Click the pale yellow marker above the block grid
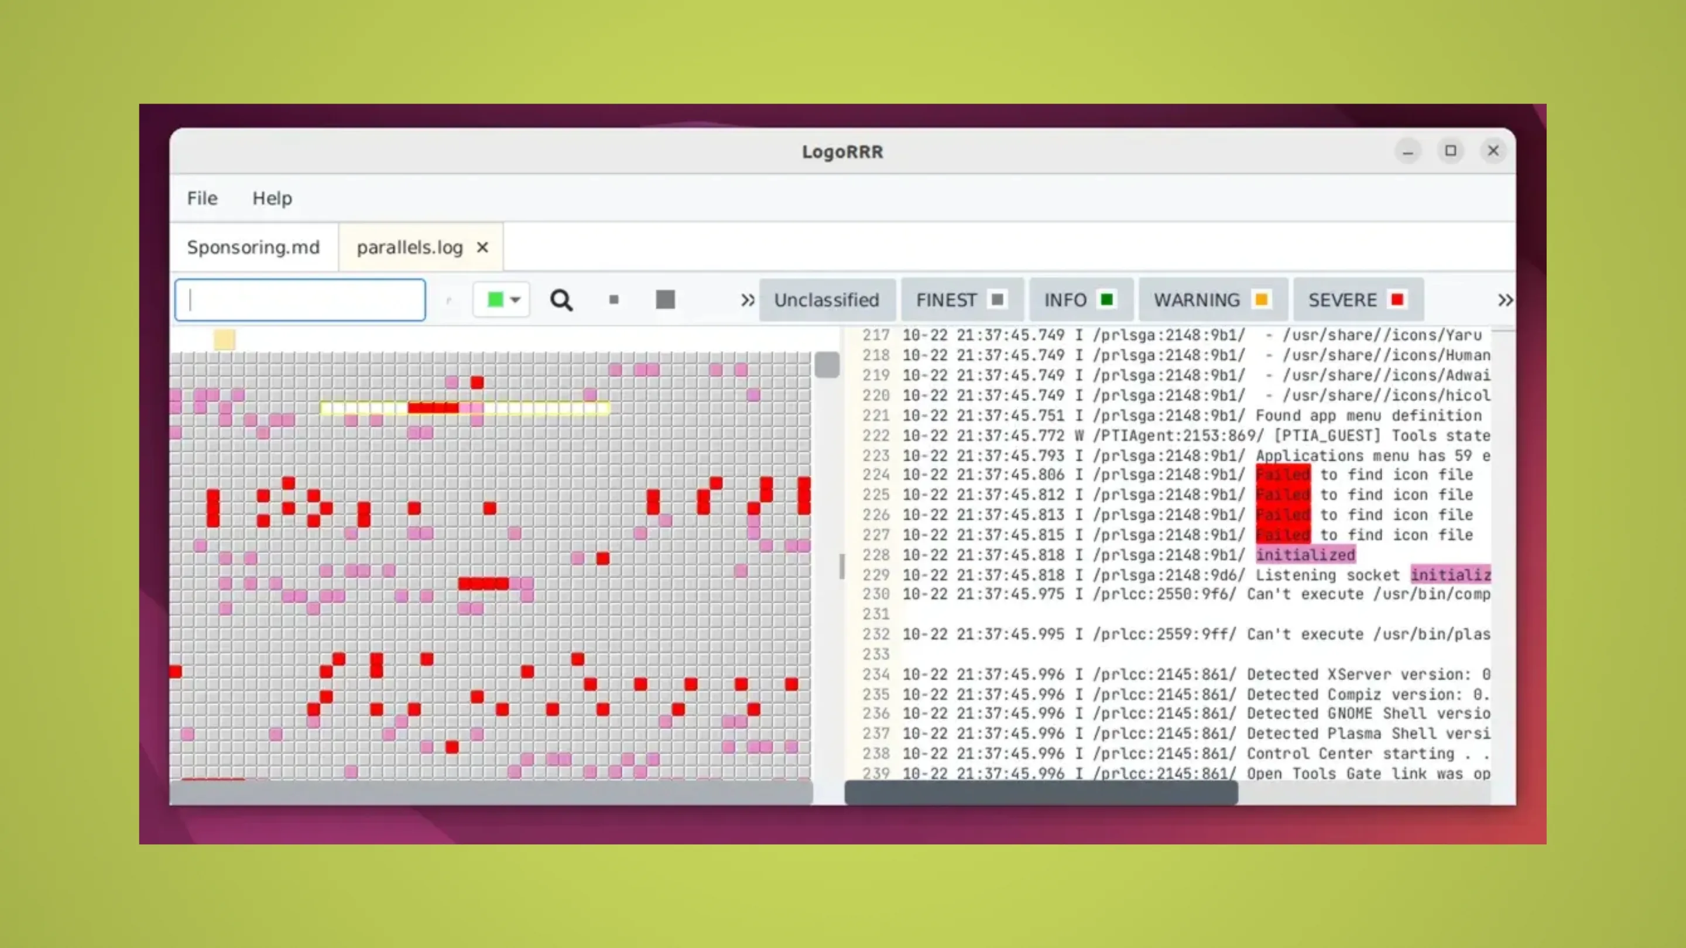The image size is (1686, 948). tap(224, 339)
